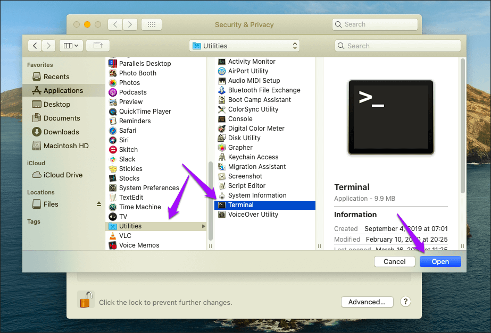Select AirPort Utility app
491x333 pixels.
pyautogui.click(x=264, y=71)
